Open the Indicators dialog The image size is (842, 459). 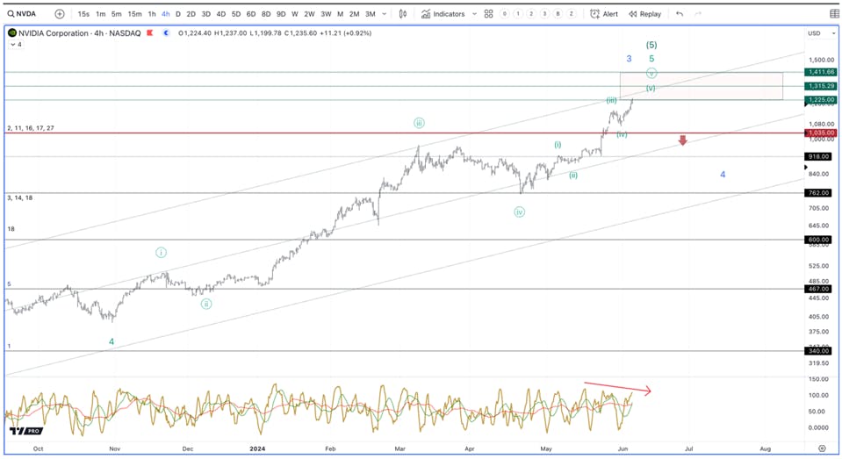click(443, 14)
